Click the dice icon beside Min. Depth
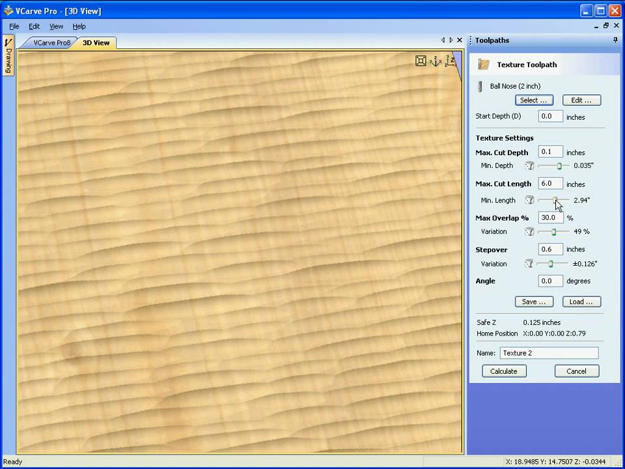The width and height of the screenshot is (625, 469). 529,165
